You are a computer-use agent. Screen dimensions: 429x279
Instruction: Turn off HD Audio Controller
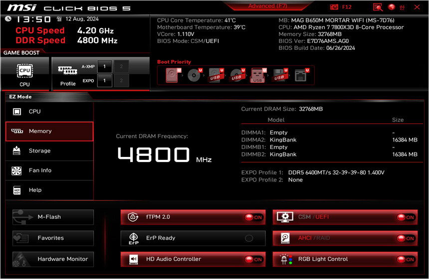[x=253, y=259]
